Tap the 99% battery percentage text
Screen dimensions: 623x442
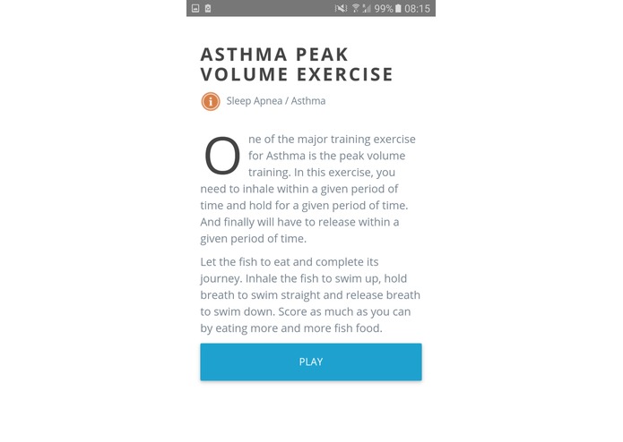[x=384, y=8]
